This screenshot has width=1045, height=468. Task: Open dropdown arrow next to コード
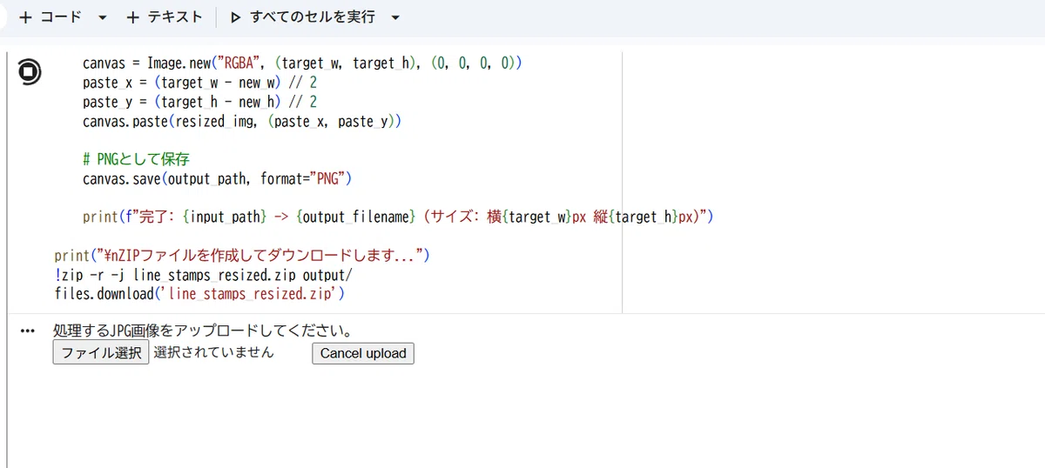tap(103, 17)
